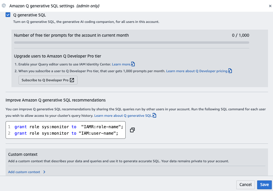Click external-link icon after Q generative SQL link
This screenshot has height=191, width=273.
tap(154, 116)
